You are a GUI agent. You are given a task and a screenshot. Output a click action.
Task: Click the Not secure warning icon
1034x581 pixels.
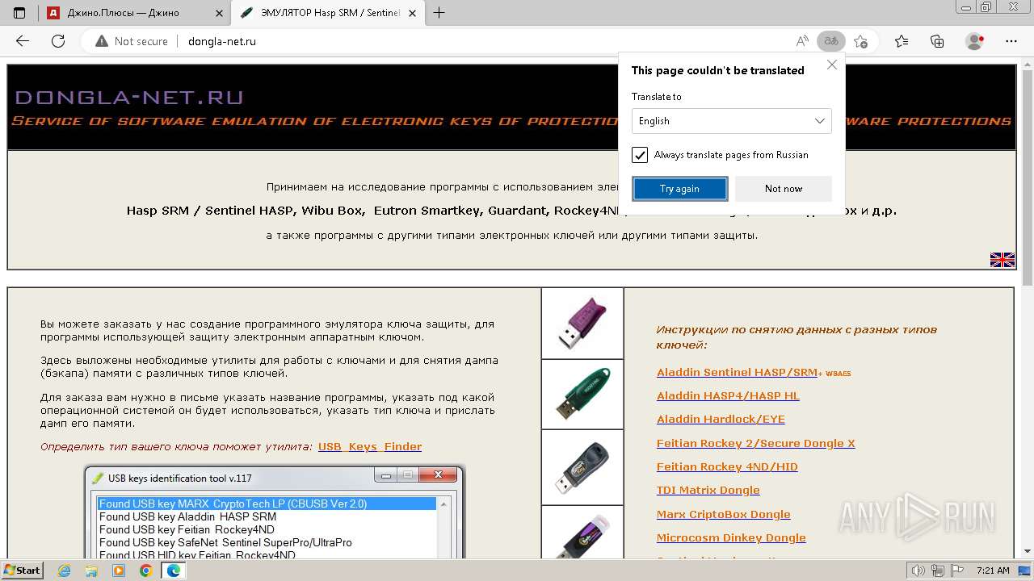tap(102, 41)
